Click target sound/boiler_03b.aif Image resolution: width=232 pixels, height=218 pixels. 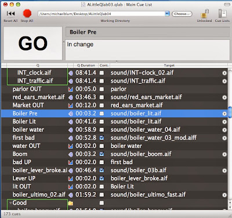139,171
